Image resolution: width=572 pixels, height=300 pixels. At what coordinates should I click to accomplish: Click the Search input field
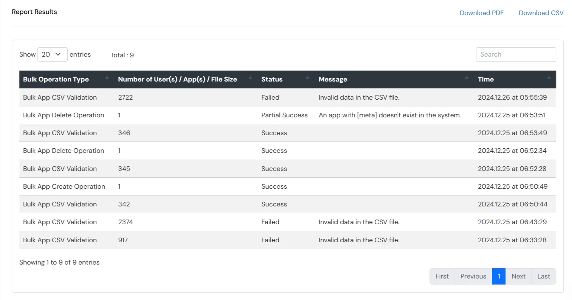click(x=516, y=54)
